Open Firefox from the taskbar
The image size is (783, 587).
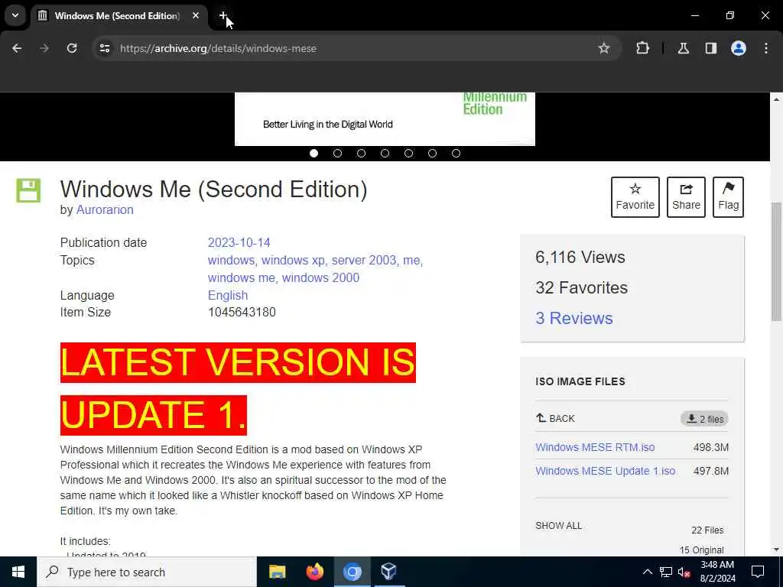[x=314, y=572]
